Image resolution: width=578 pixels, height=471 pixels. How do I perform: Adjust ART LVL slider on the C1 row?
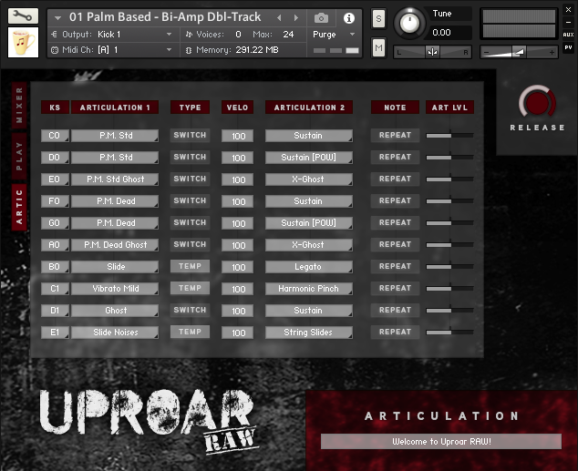449,289
